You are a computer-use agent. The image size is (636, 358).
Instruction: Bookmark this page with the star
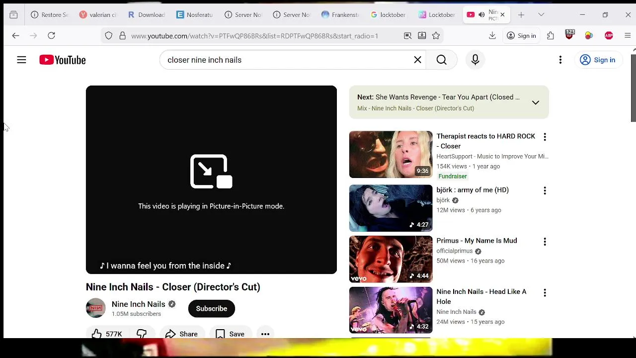click(x=436, y=36)
